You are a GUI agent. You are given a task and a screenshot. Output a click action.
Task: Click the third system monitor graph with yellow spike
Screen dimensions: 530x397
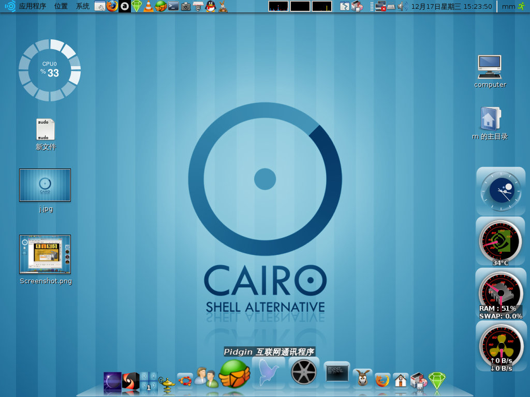(322, 6)
